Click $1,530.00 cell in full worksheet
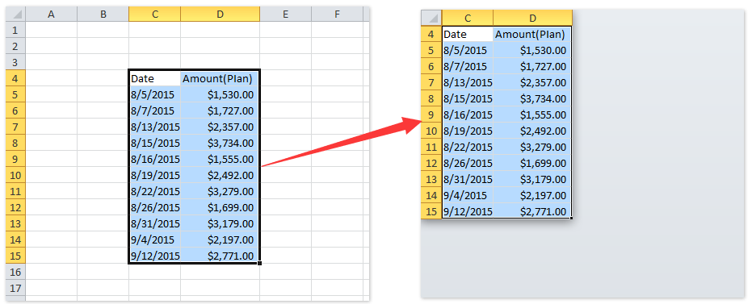 click(x=221, y=95)
